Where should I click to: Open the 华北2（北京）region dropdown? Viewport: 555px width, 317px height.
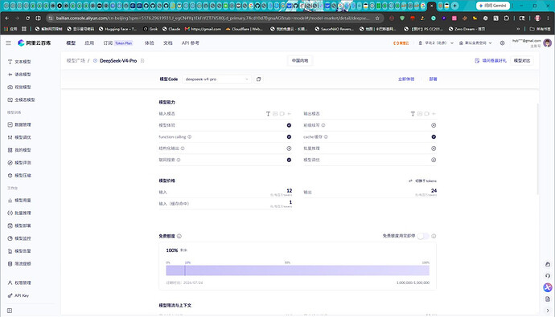[x=436, y=43]
